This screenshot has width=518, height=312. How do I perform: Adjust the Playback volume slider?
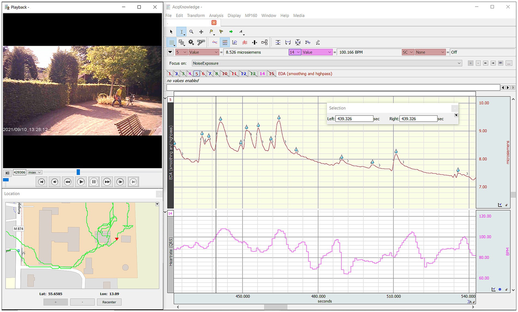pyautogui.click(x=6, y=180)
